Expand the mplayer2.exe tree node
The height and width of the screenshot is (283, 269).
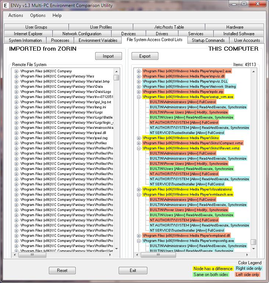pos(139,71)
